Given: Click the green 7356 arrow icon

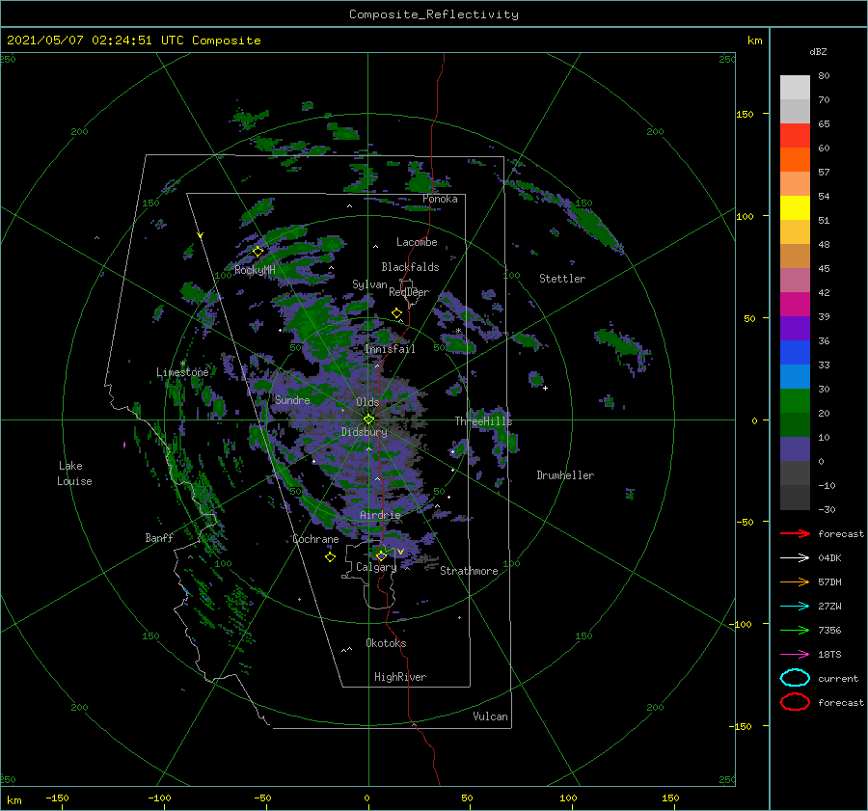Looking at the screenshot, I should (x=795, y=630).
